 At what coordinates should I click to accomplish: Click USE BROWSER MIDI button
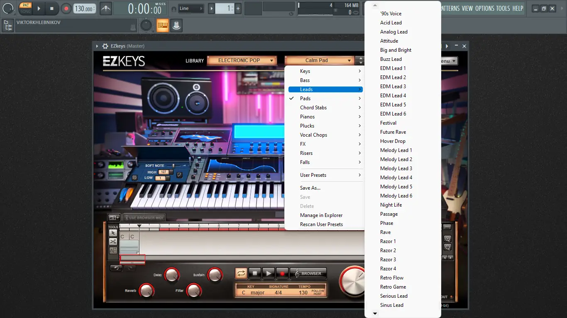tap(144, 217)
